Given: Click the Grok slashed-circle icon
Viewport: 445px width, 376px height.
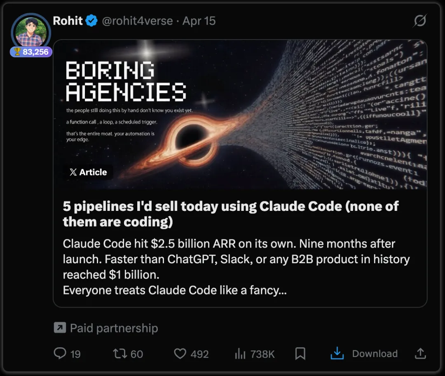Looking at the screenshot, I should click(420, 21).
